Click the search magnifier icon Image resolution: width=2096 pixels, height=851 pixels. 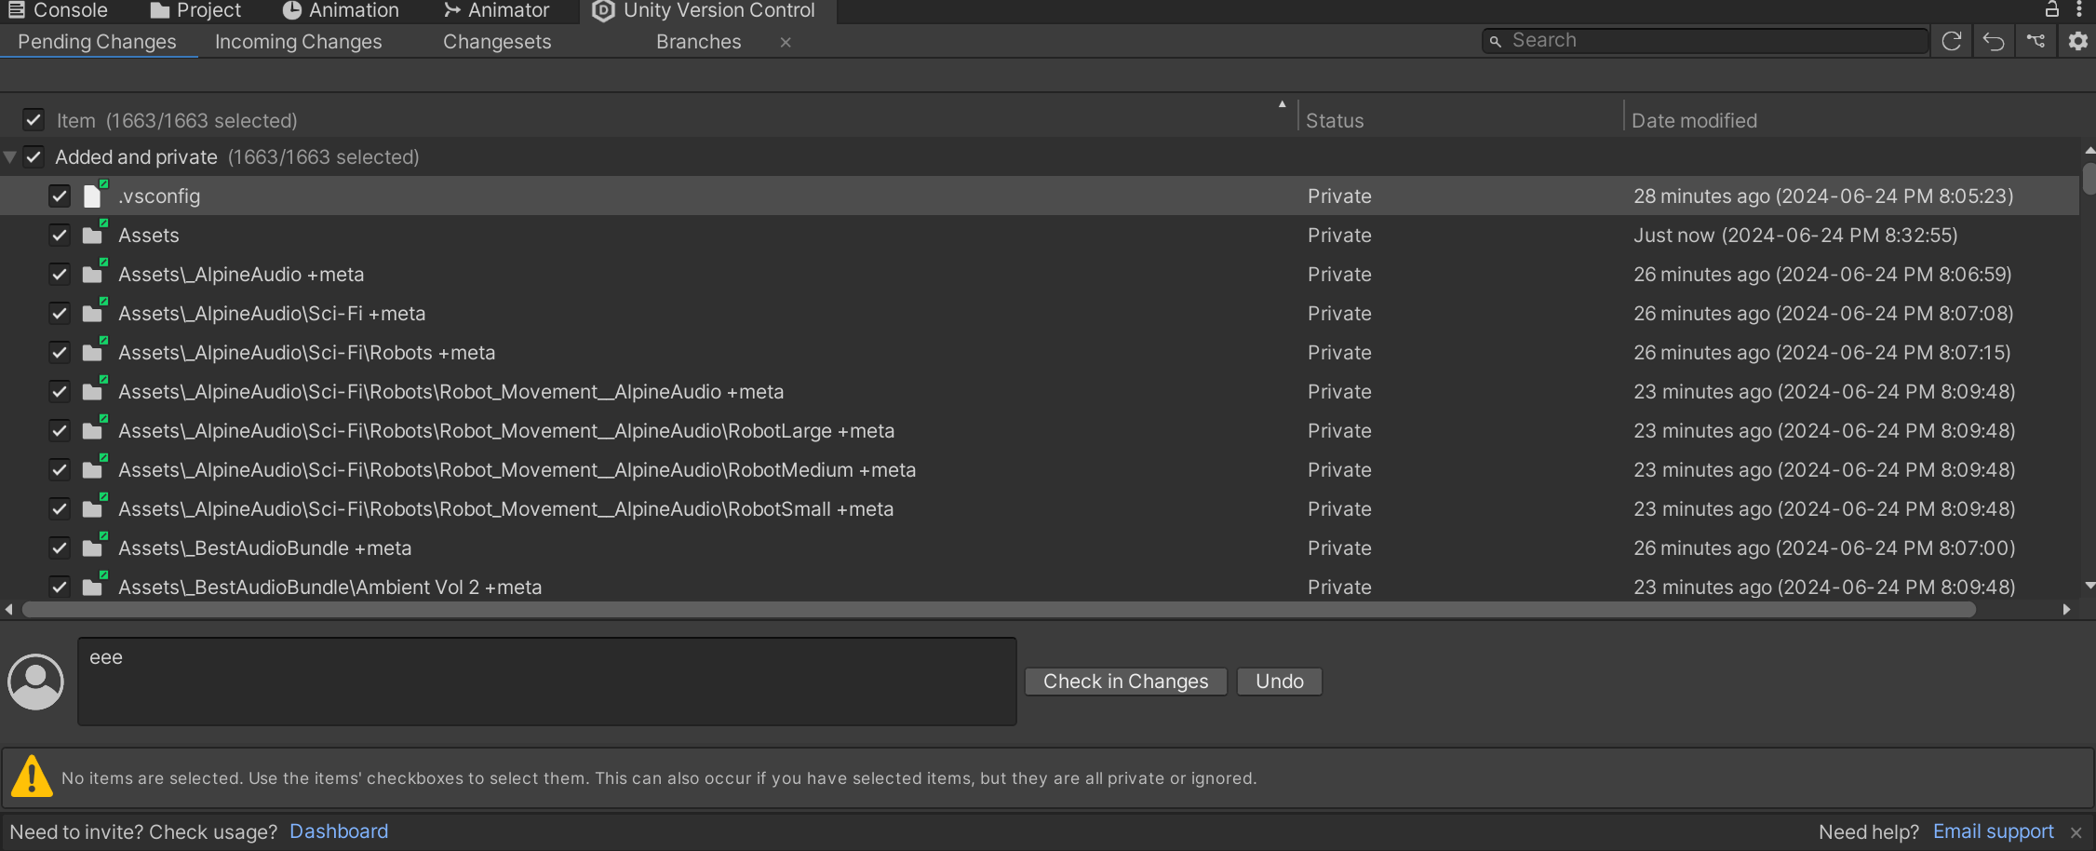click(1497, 40)
